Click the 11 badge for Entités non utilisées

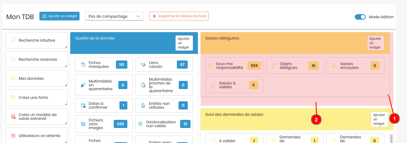point(183,105)
